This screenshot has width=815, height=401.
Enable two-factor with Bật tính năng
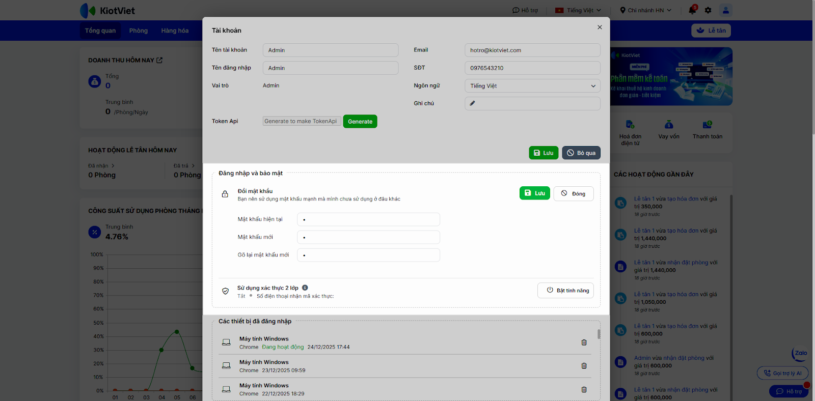(x=565, y=291)
